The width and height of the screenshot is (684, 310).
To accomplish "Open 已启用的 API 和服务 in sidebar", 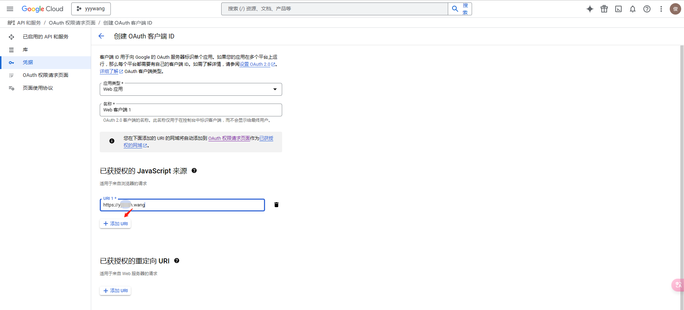I will coord(46,37).
